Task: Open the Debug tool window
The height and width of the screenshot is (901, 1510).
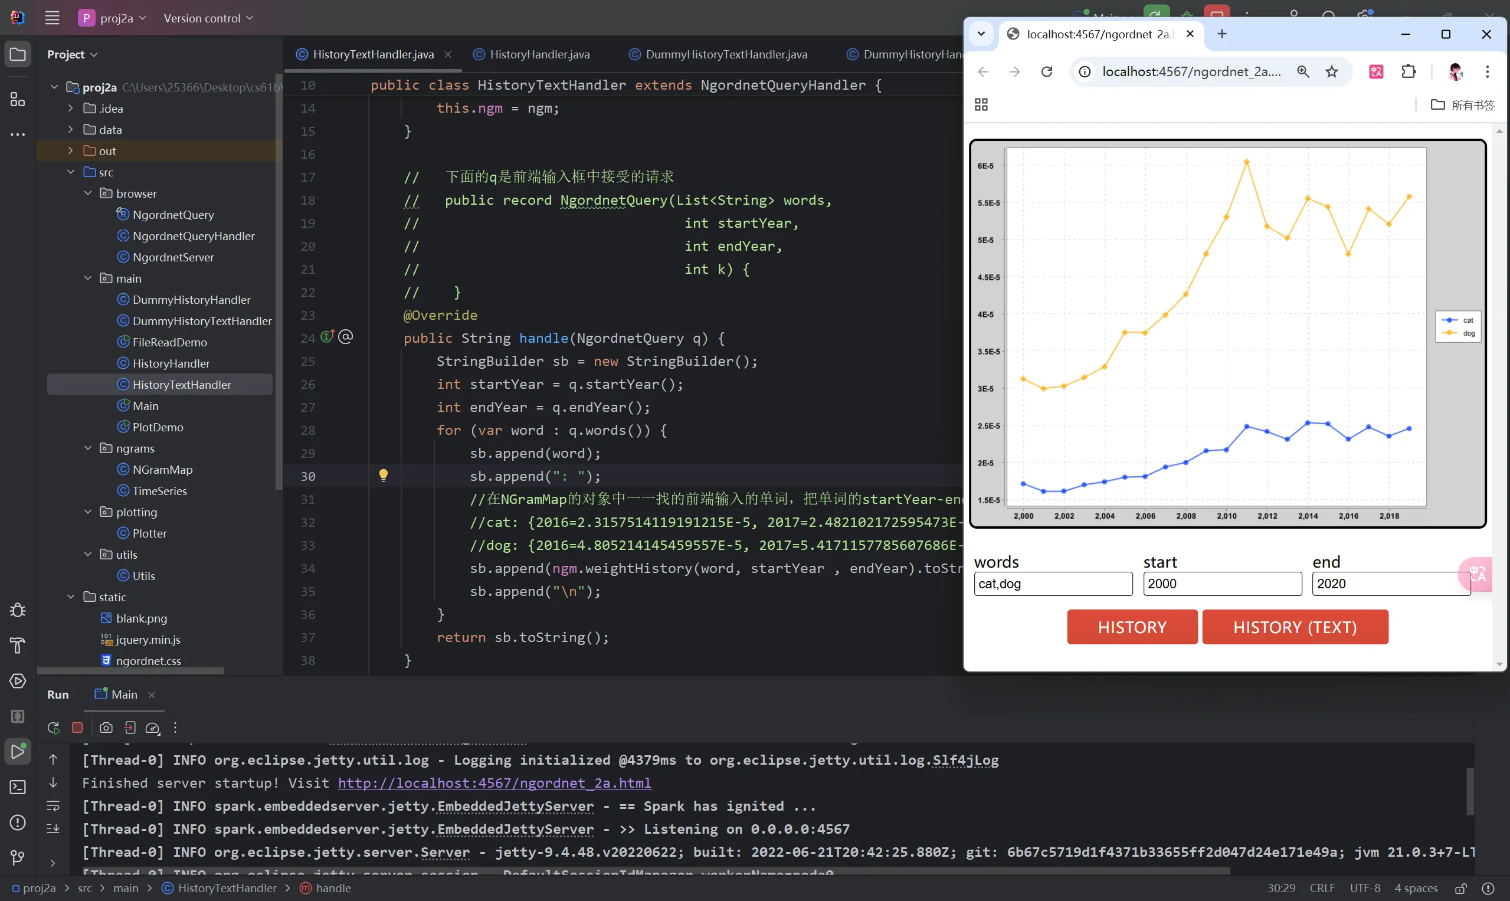Action: tap(18, 610)
